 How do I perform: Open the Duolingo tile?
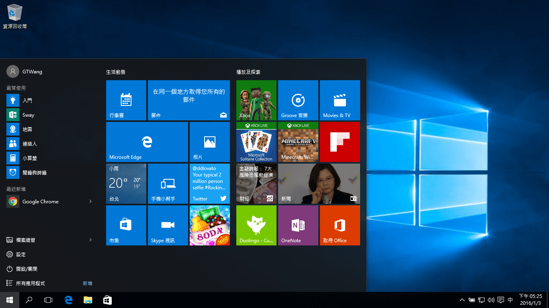(256, 225)
